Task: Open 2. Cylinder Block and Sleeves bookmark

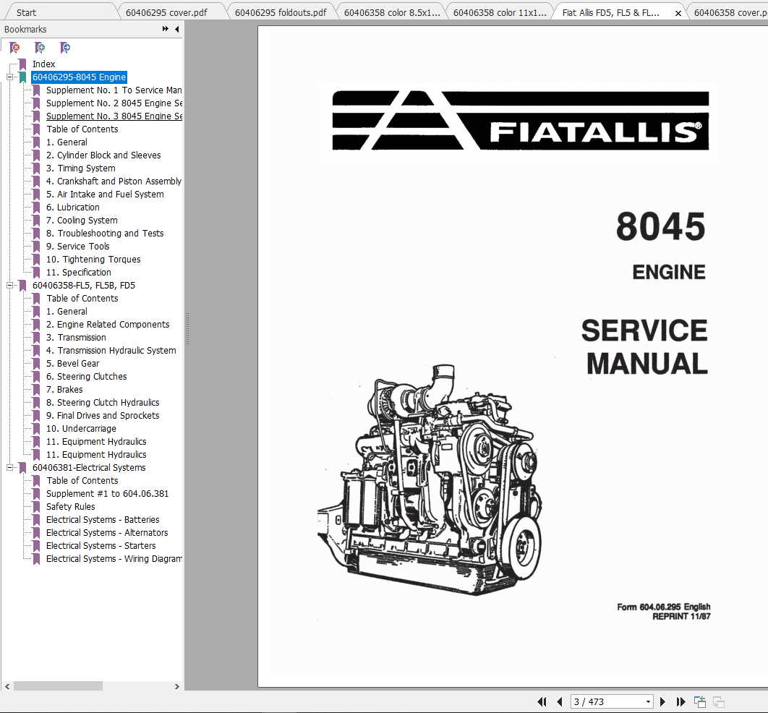Action: 103,155
